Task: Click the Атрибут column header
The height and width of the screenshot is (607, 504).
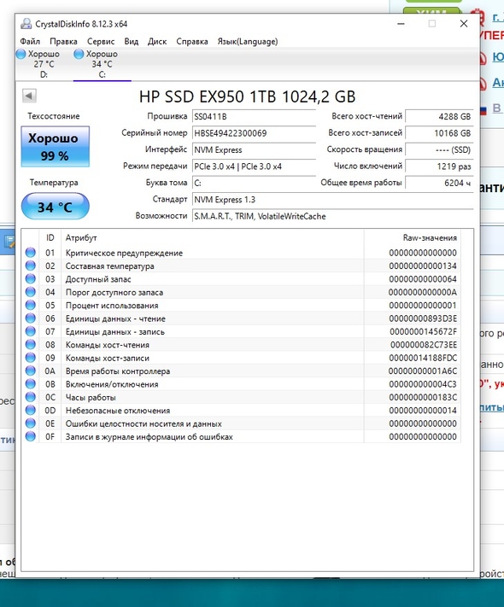Action: point(213,237)
